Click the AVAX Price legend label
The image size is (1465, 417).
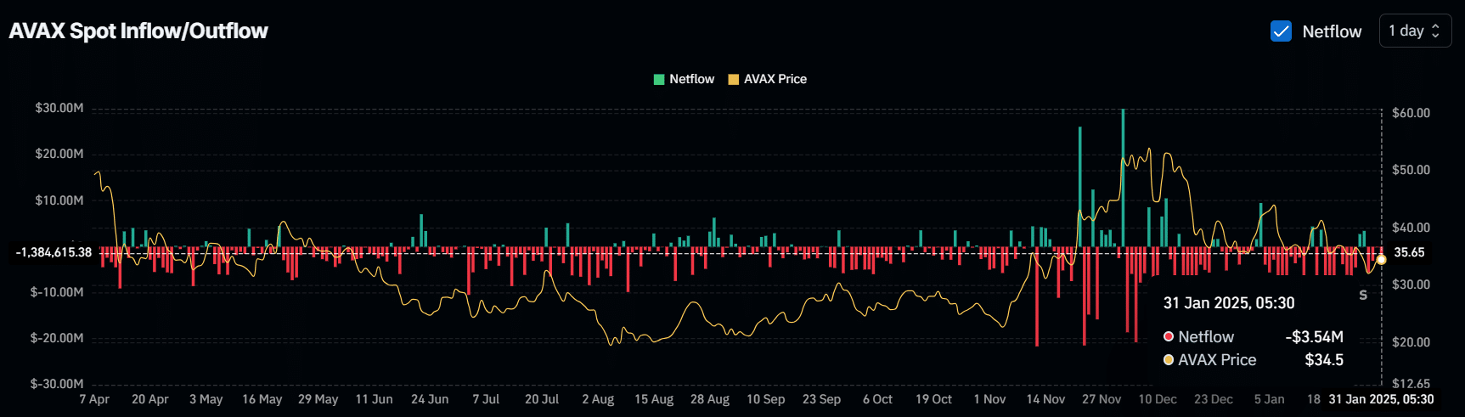pos(775,79)
